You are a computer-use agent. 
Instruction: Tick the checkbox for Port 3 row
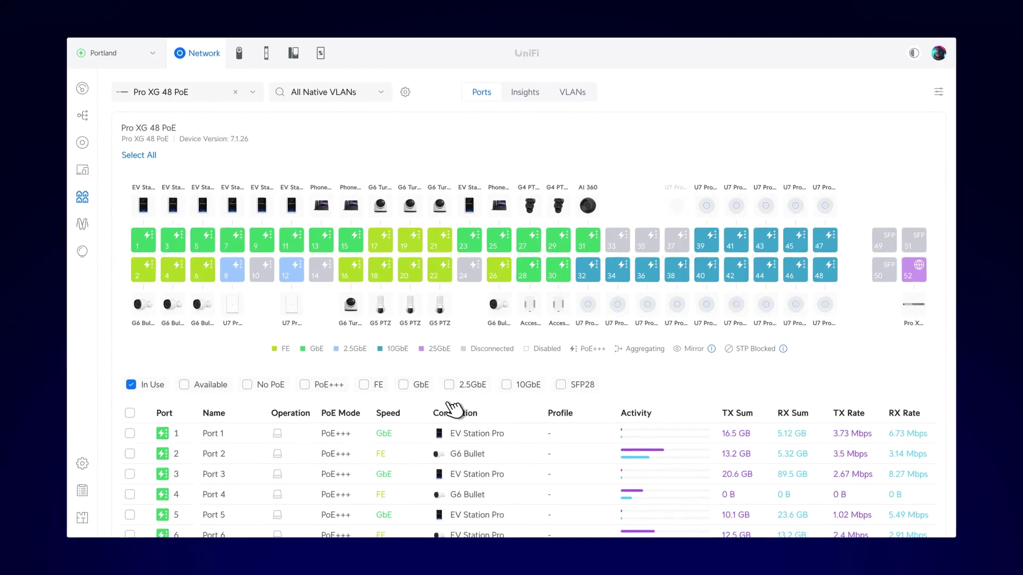pyautogui.click(x=130, y=474)
